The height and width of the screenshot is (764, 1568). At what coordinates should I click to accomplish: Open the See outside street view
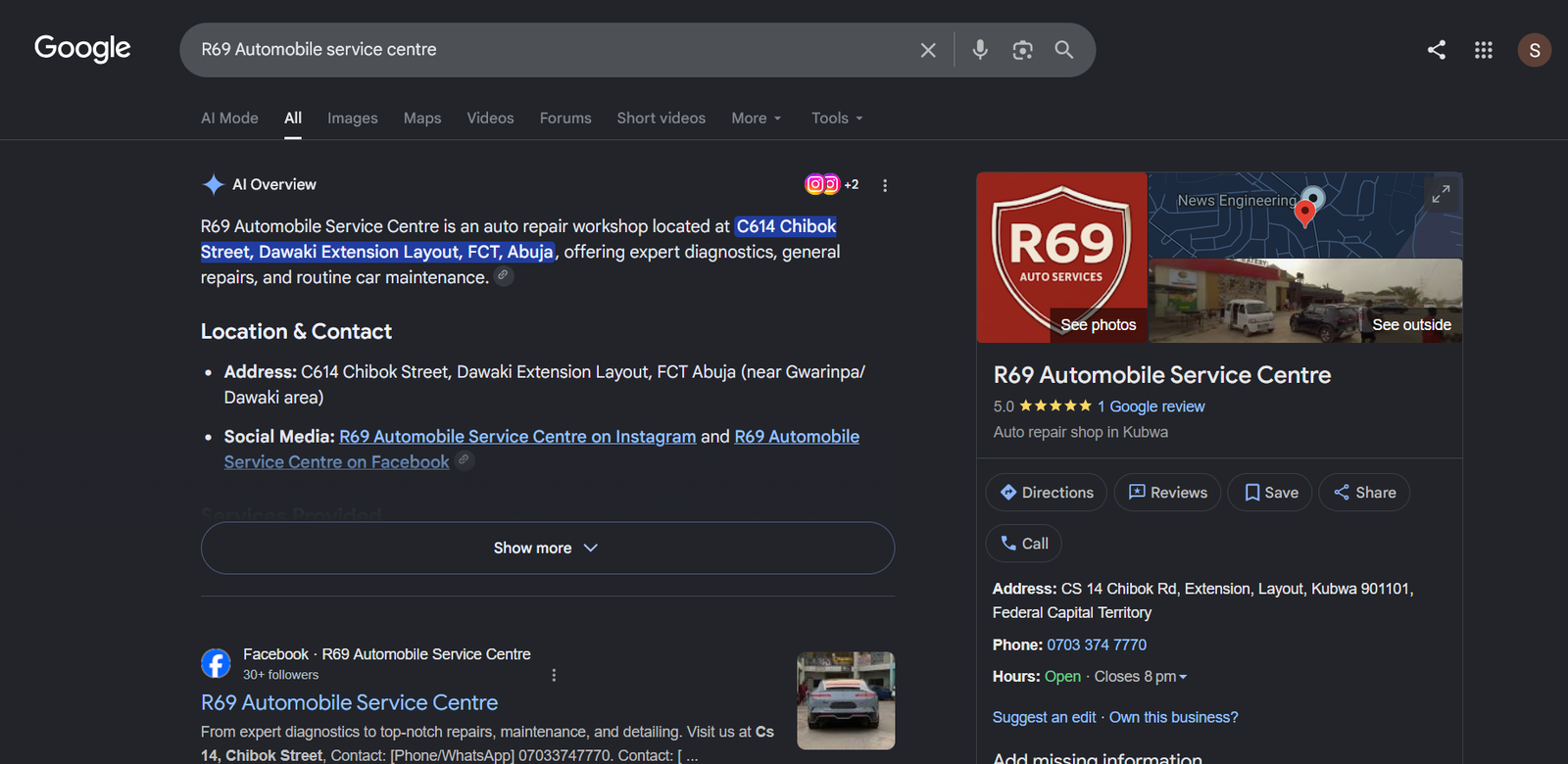pyautogui.click(x=1305, y=301)
